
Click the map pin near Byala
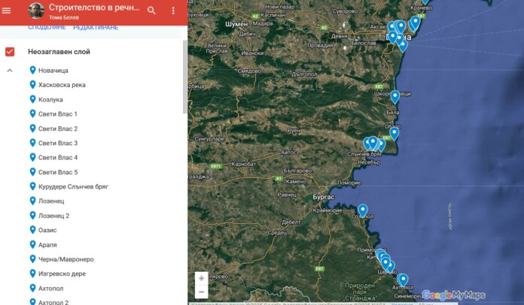(x=395, y=96)
